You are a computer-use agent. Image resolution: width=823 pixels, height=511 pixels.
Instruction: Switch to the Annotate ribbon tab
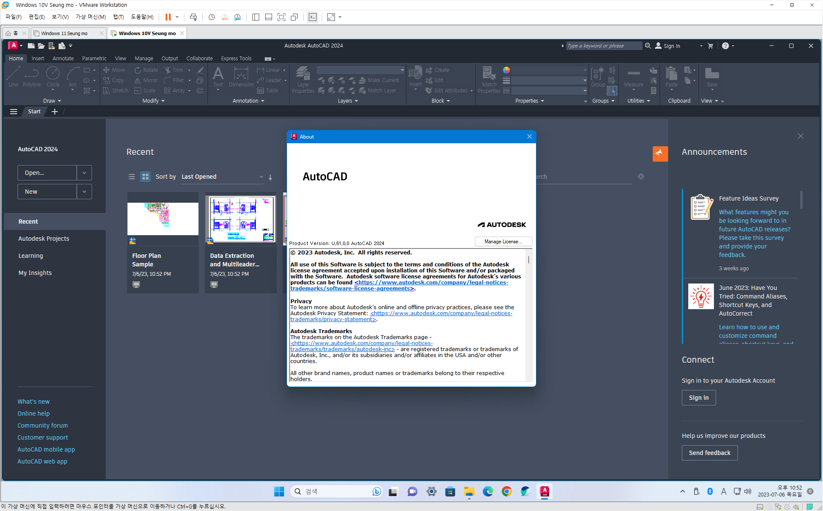click(x=63, y=59)
